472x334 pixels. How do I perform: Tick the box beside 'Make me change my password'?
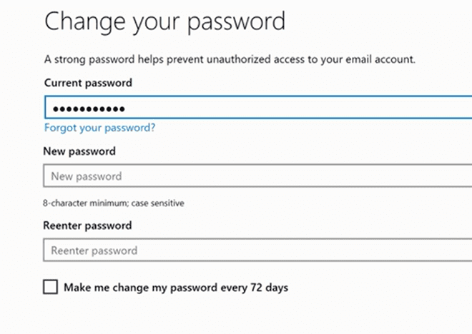pyautogui.click(x=50, y=287)
